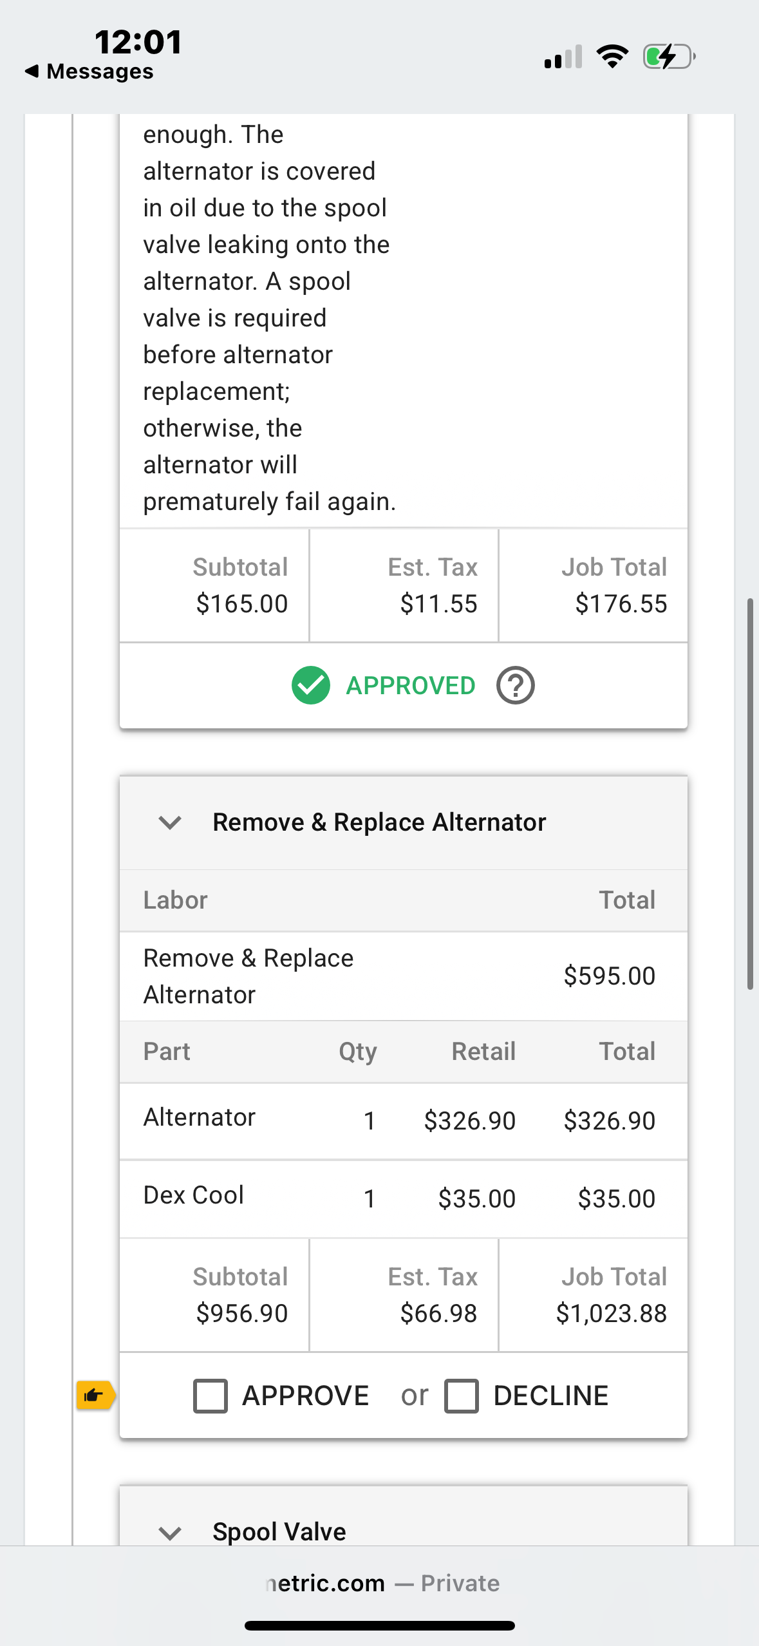Return to Messages app via status bar
The image size is (759, 1646).
[100, 71]
